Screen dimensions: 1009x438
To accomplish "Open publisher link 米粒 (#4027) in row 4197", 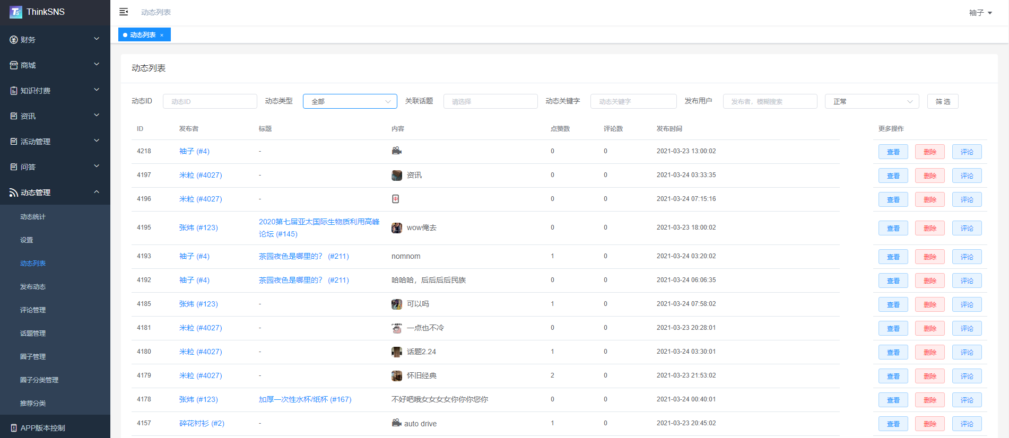I will pyautogui.click(x=201, y=175).
